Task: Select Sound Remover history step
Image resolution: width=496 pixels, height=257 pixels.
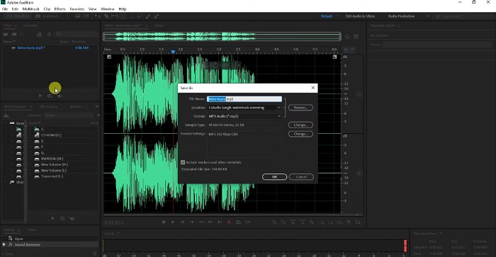Action: point(27,245)
